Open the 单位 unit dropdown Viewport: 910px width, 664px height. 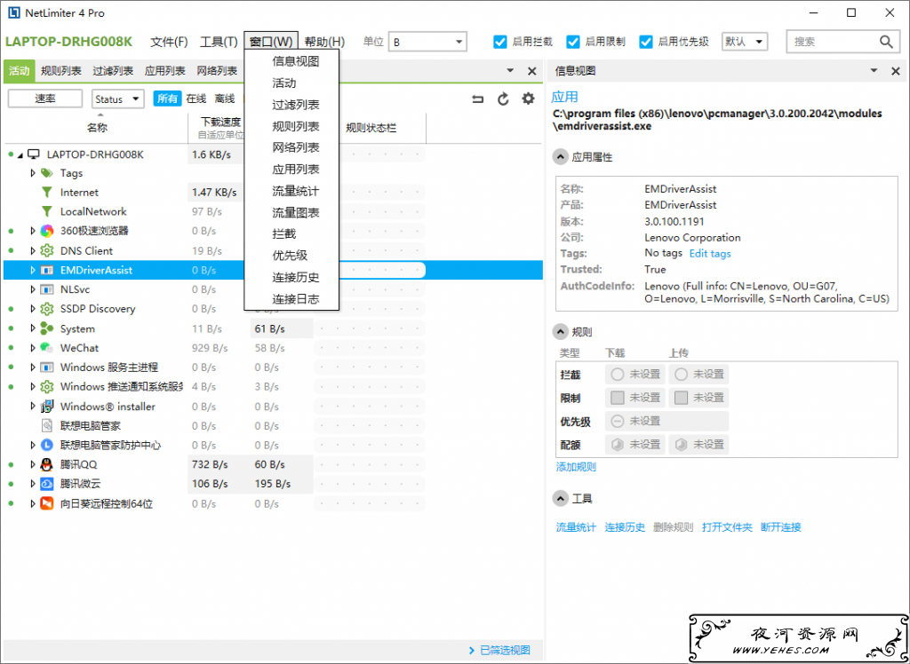pos(427,42)
